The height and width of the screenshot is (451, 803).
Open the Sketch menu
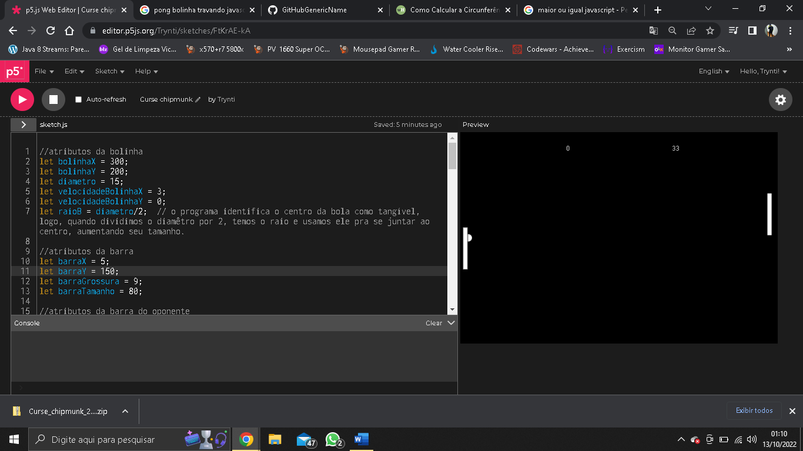(110, 71)
